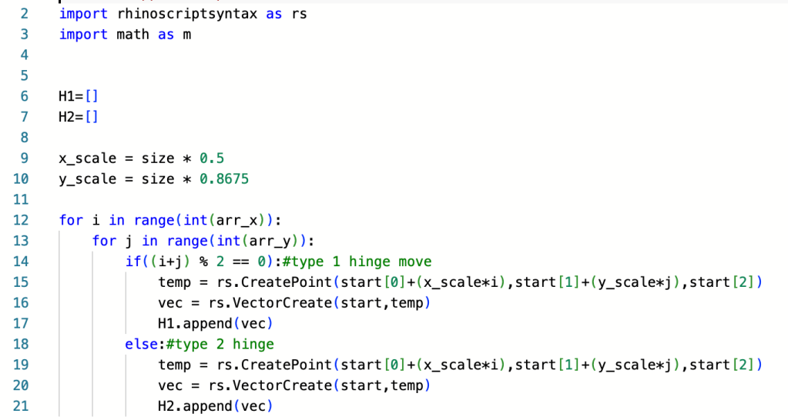This screenshot has width=788, height=420.
Task: Click the 0.8675 numeric value
Action: (x=224, y=179)
